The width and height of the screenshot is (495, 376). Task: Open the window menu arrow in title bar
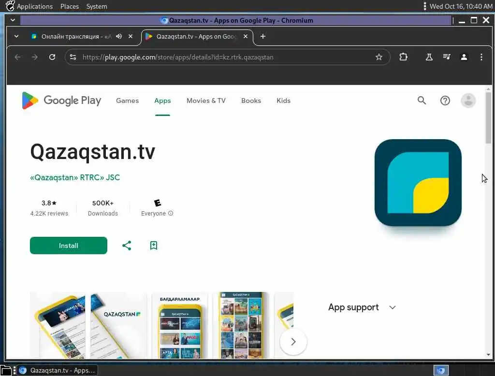(x=13, y=20)
